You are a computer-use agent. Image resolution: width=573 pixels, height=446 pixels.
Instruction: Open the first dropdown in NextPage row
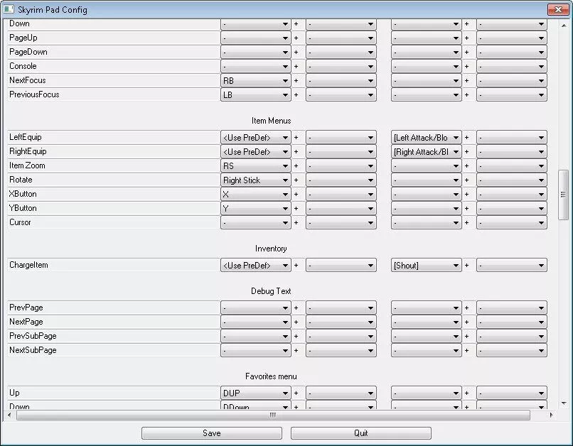(255, 322)
